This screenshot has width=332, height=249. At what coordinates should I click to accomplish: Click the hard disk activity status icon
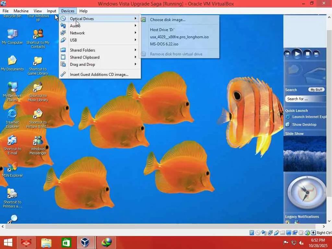[252, 233]
